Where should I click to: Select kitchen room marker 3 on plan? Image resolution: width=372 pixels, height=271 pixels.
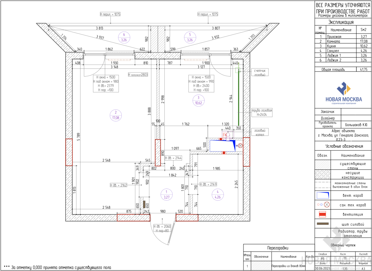click(198, 100)
